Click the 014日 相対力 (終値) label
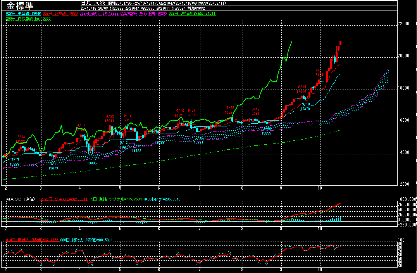This screenshot has width=417, height=273. pyautogui.click(x=32, y=240)
